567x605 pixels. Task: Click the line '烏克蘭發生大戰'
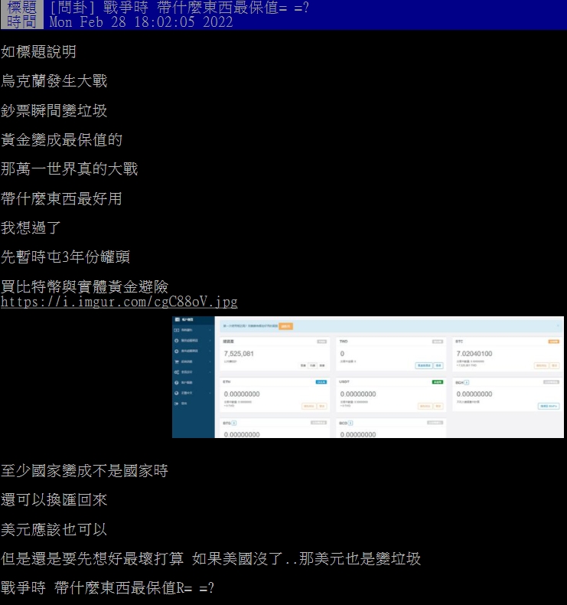point(54,81)
